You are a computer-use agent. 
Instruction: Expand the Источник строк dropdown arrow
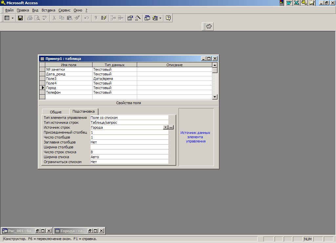pos(165,127)
